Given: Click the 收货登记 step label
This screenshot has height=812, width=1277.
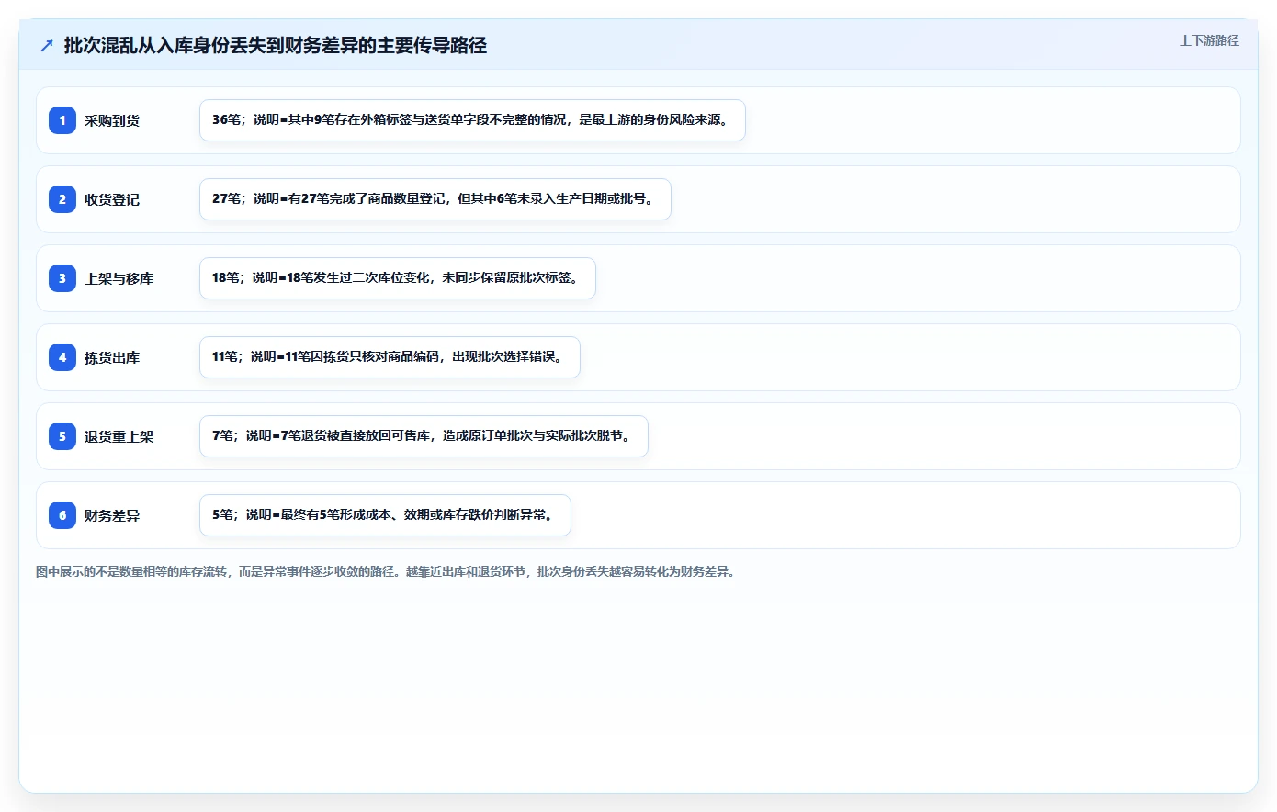Looking at the screenshot, I should coord(112,199).
